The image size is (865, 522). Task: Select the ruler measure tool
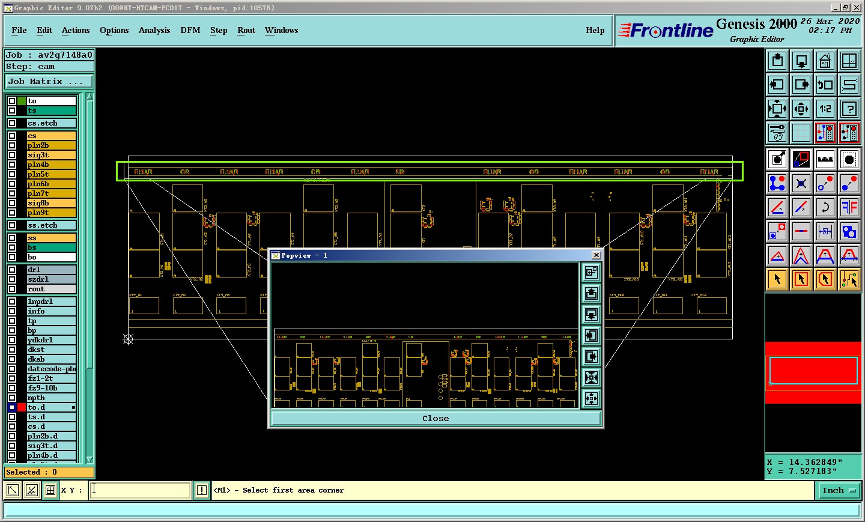(825, 159)
